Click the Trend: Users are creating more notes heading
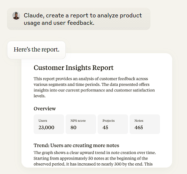This screenshot has width=187, height=174. point(76,145)
